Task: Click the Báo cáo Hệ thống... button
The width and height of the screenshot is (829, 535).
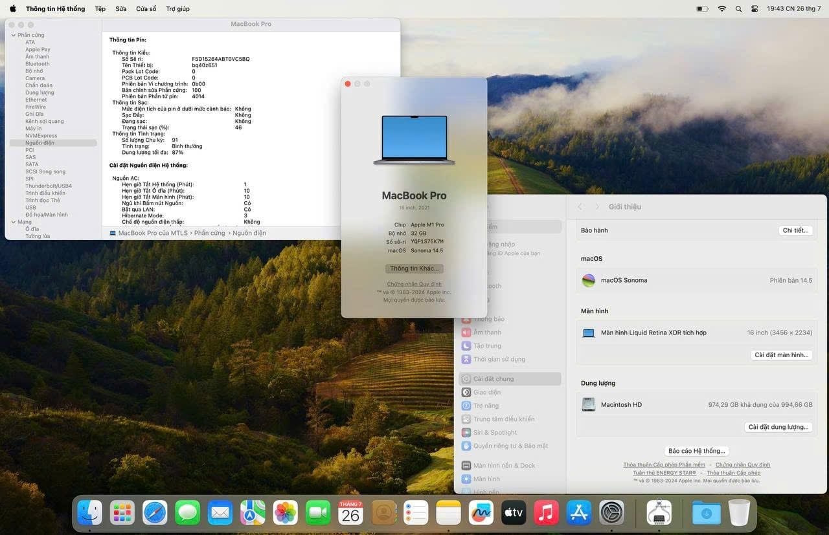Action: 697,451
